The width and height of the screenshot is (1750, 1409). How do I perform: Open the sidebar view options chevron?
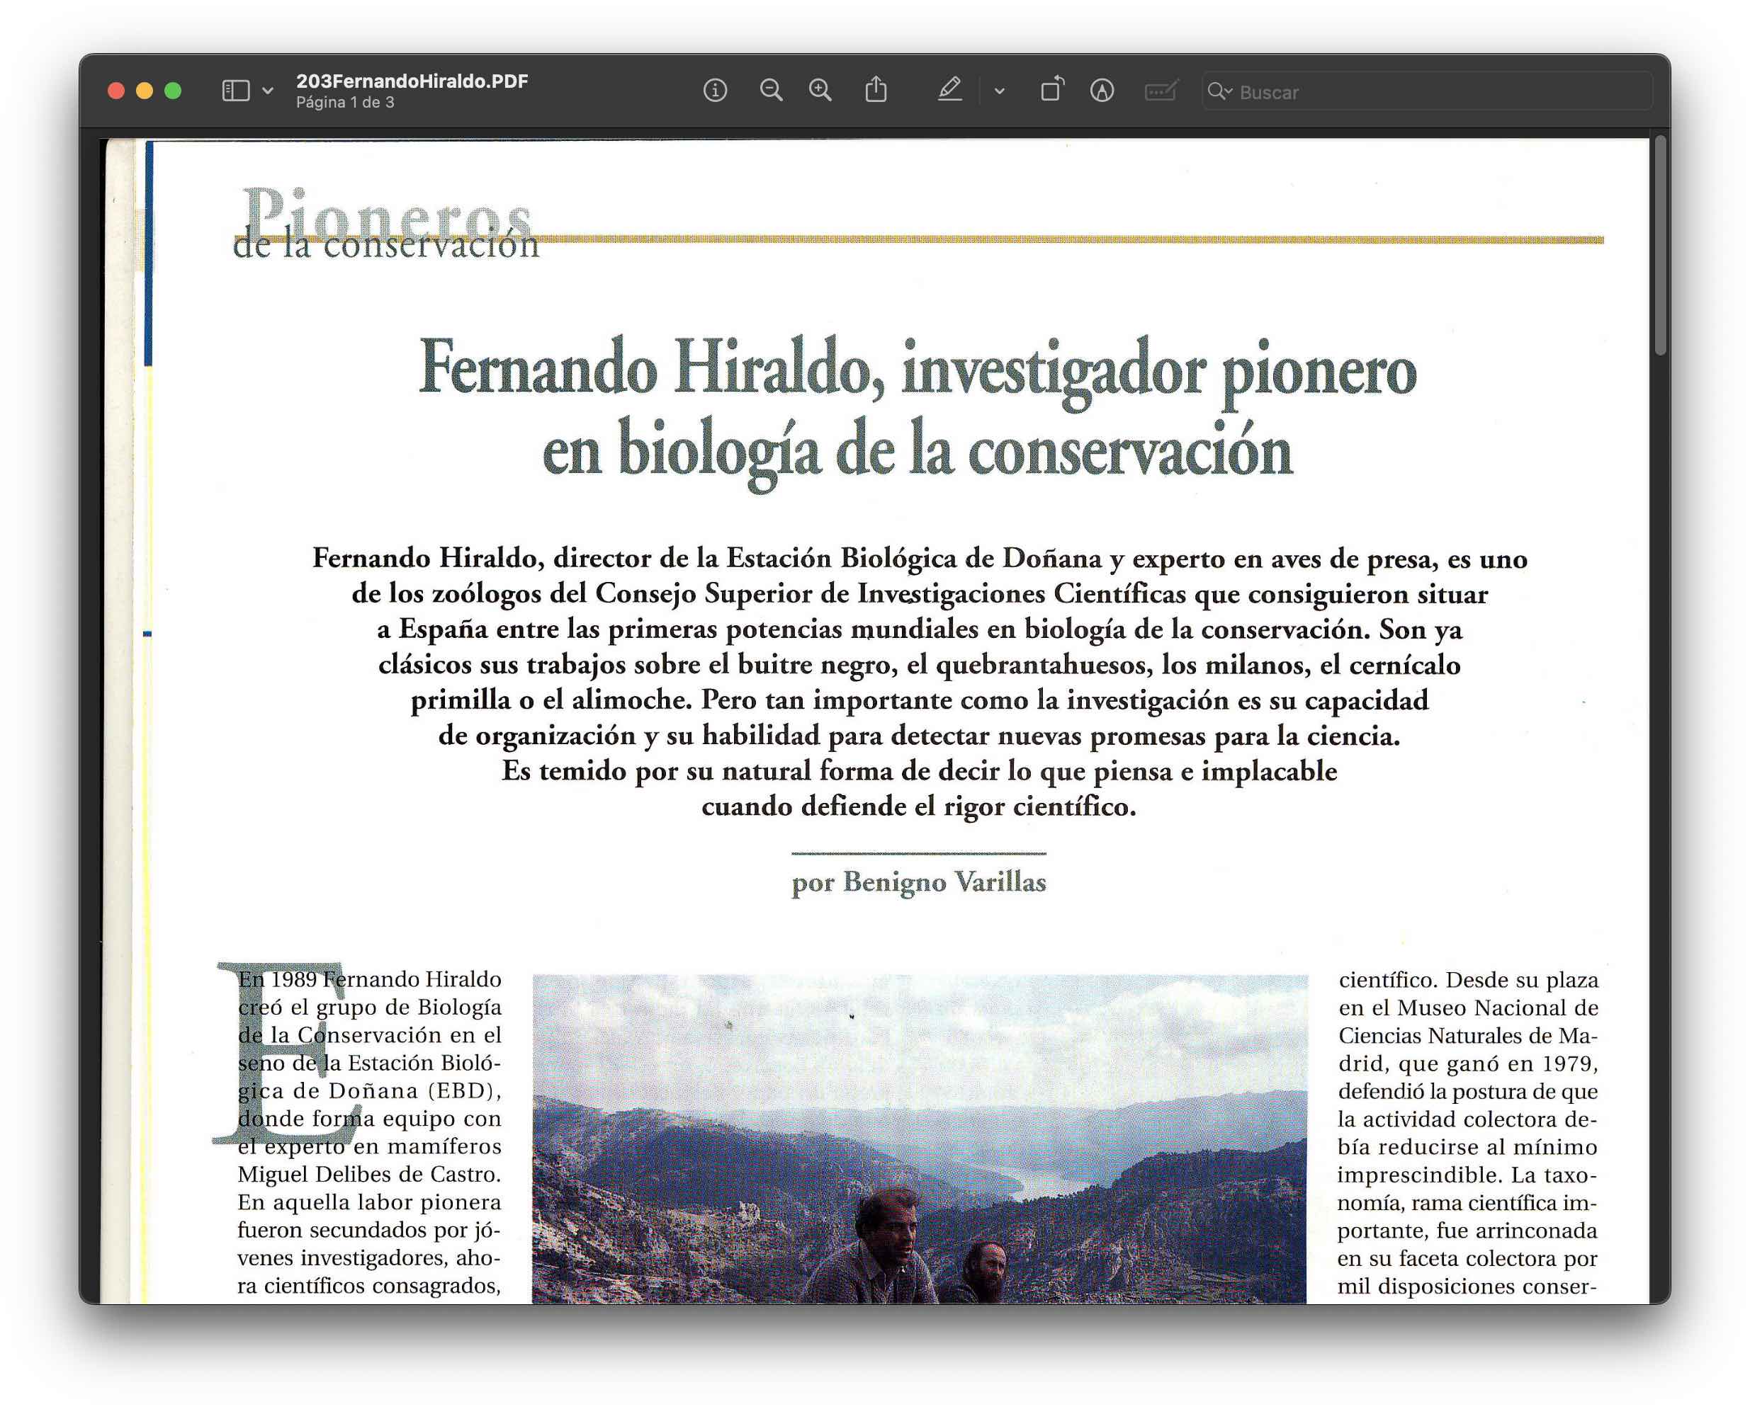(x=268, y=91)
